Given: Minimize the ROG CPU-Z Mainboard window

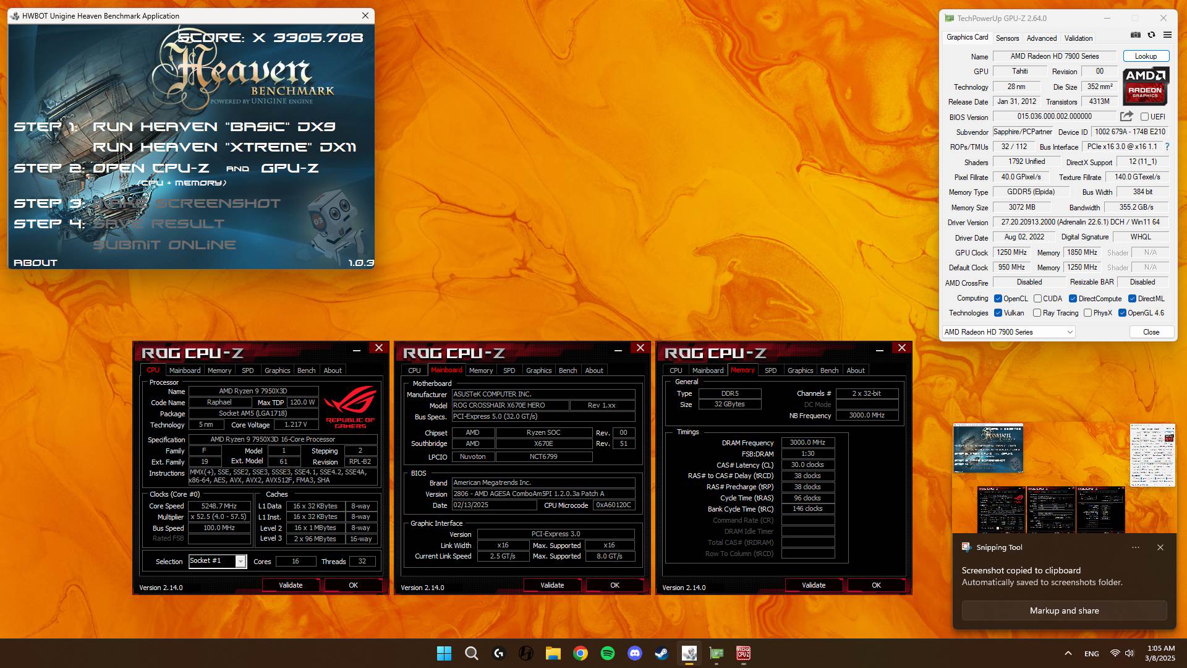Looking at the screenshot, I should [618, 349].
